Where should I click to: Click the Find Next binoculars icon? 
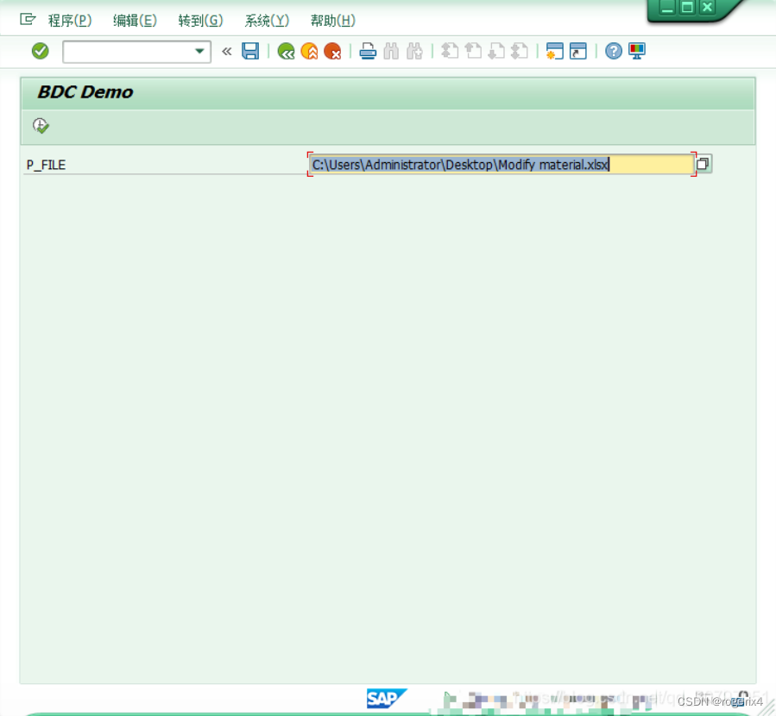(x=414, y=51)
